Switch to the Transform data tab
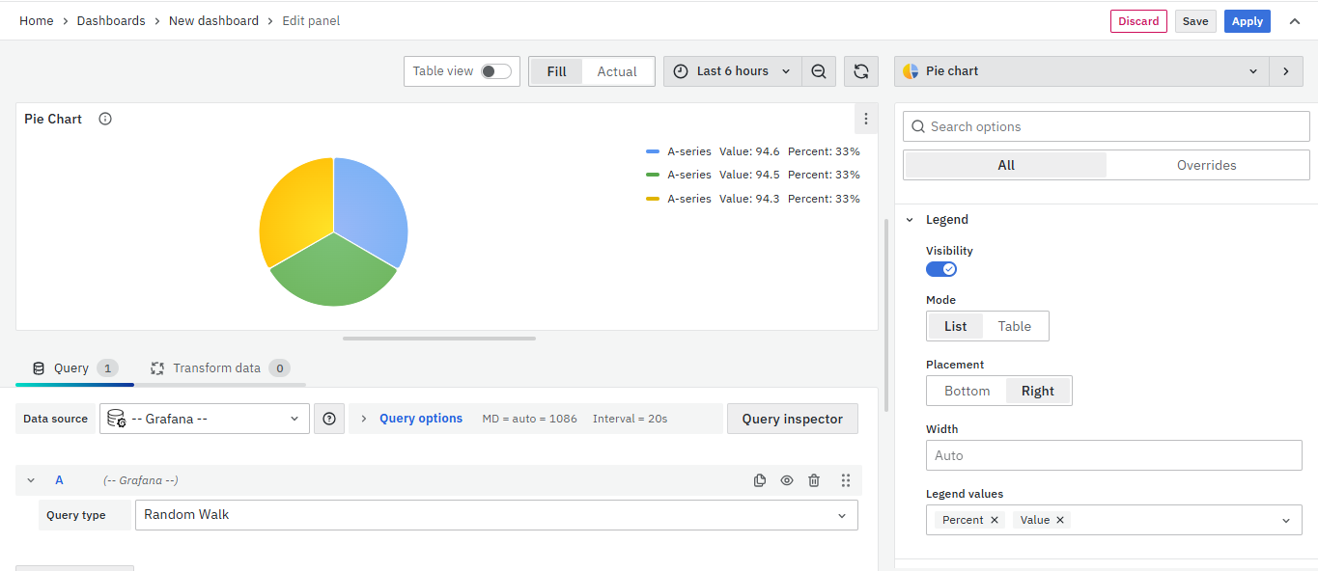The height and width of the screenshot is (571, 1318). point(218,368)
